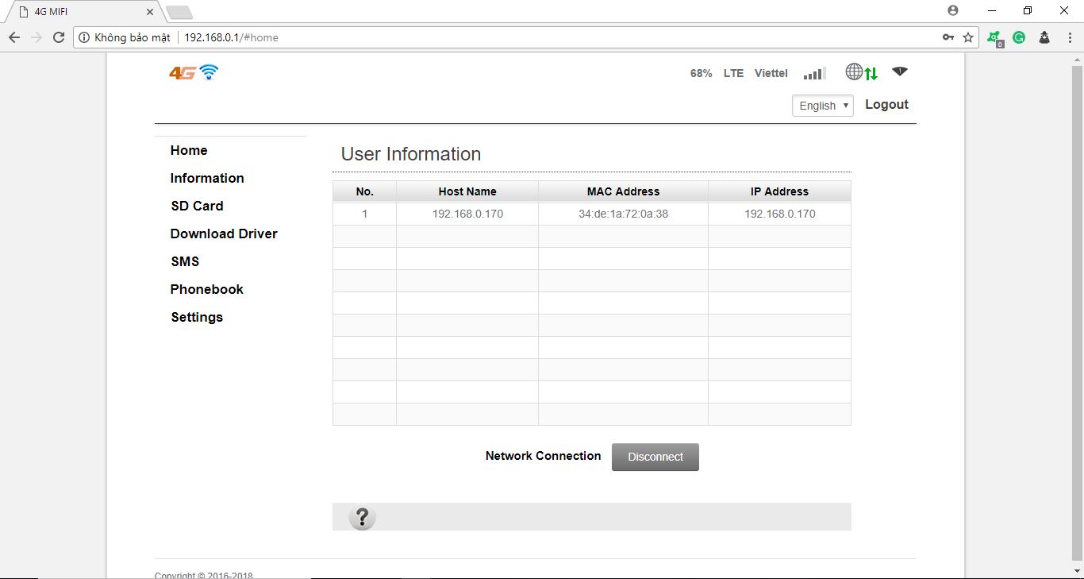Image resolution: width=1084 pixels, height=579 pixels.
Task: Click the Viettel operator label
Action: tap(771, 73)
